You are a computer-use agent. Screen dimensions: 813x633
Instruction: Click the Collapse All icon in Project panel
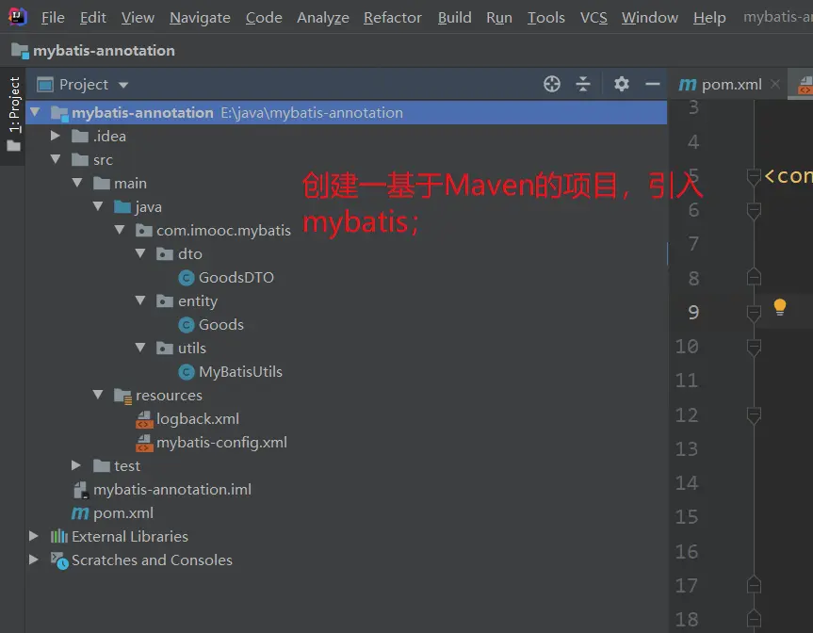pos(583,84)
